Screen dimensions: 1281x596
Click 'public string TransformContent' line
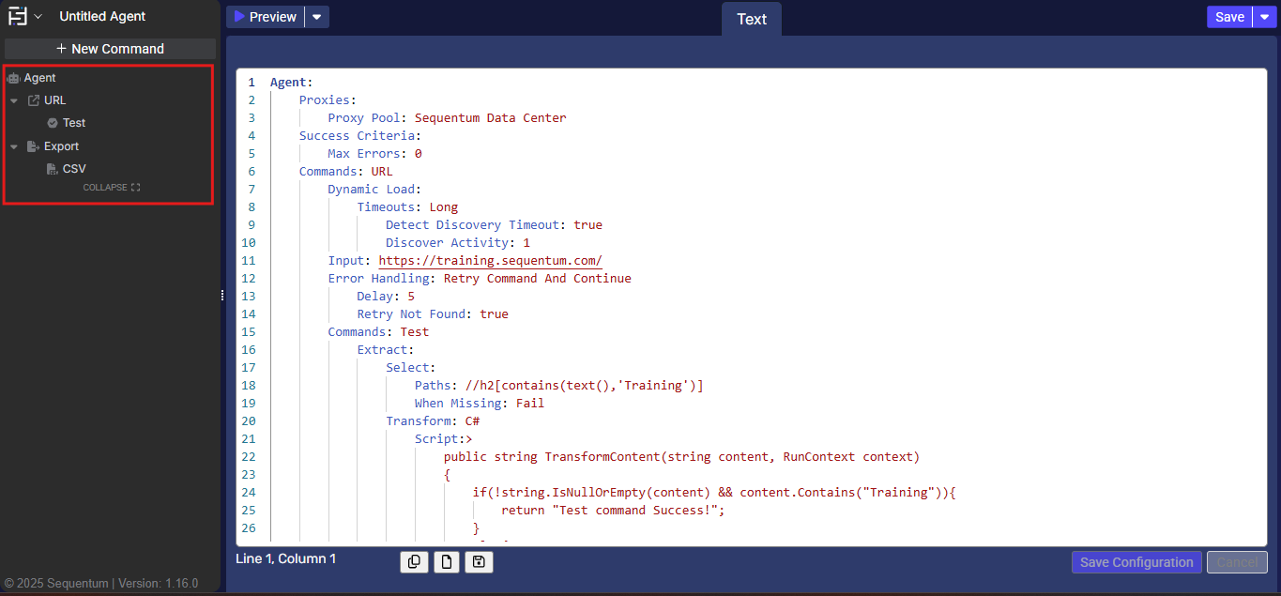[x=681, y=457]
